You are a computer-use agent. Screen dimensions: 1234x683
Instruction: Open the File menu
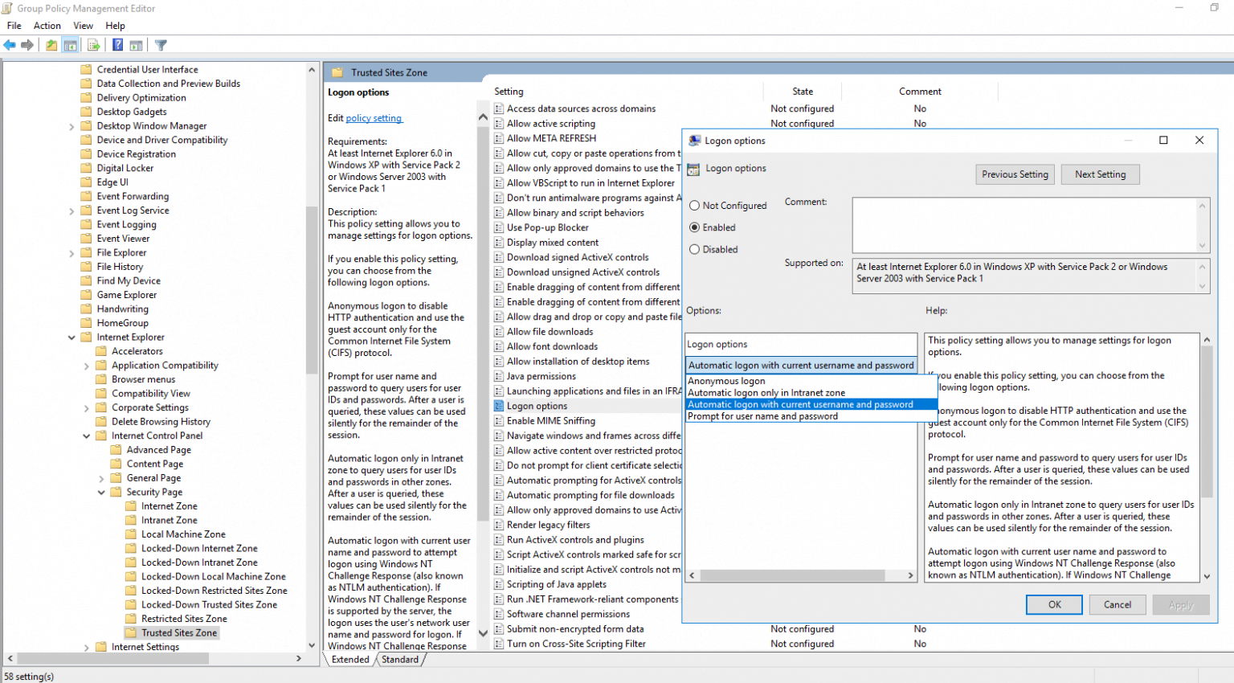[14, 26]
